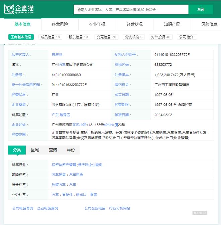Image resolution: width=221 pixels, height=225 pixels.
Task: Click the 注册号 label link
Action: point(17,75)
